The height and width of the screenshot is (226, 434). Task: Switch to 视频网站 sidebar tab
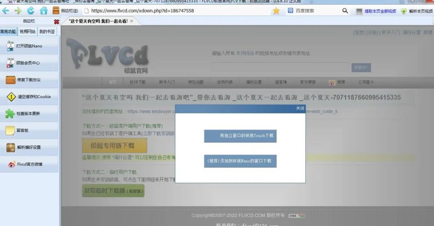pyautogui.click(x=27, y=32)
